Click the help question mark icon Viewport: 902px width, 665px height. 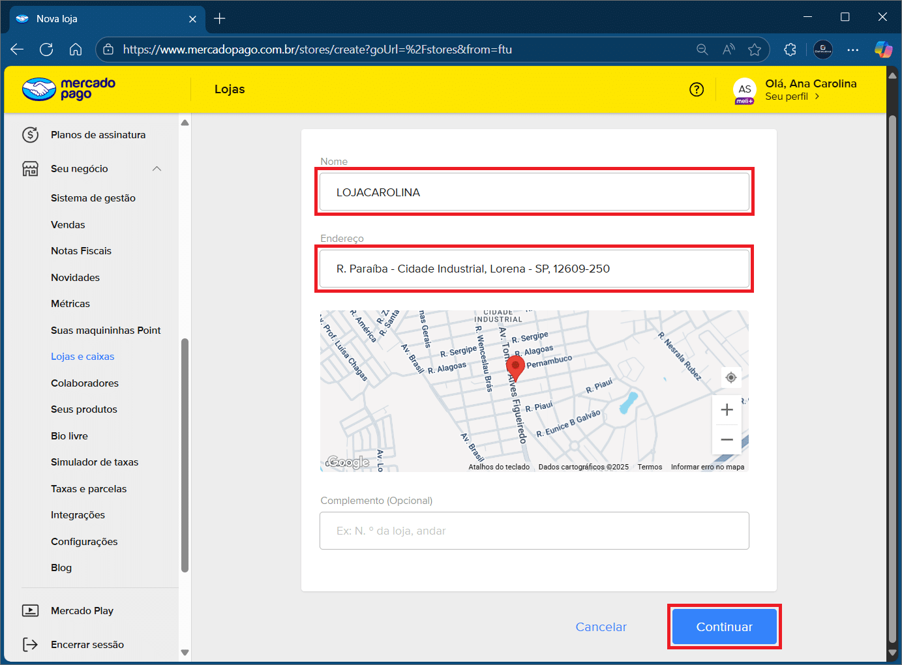click(x=697, y=89)
